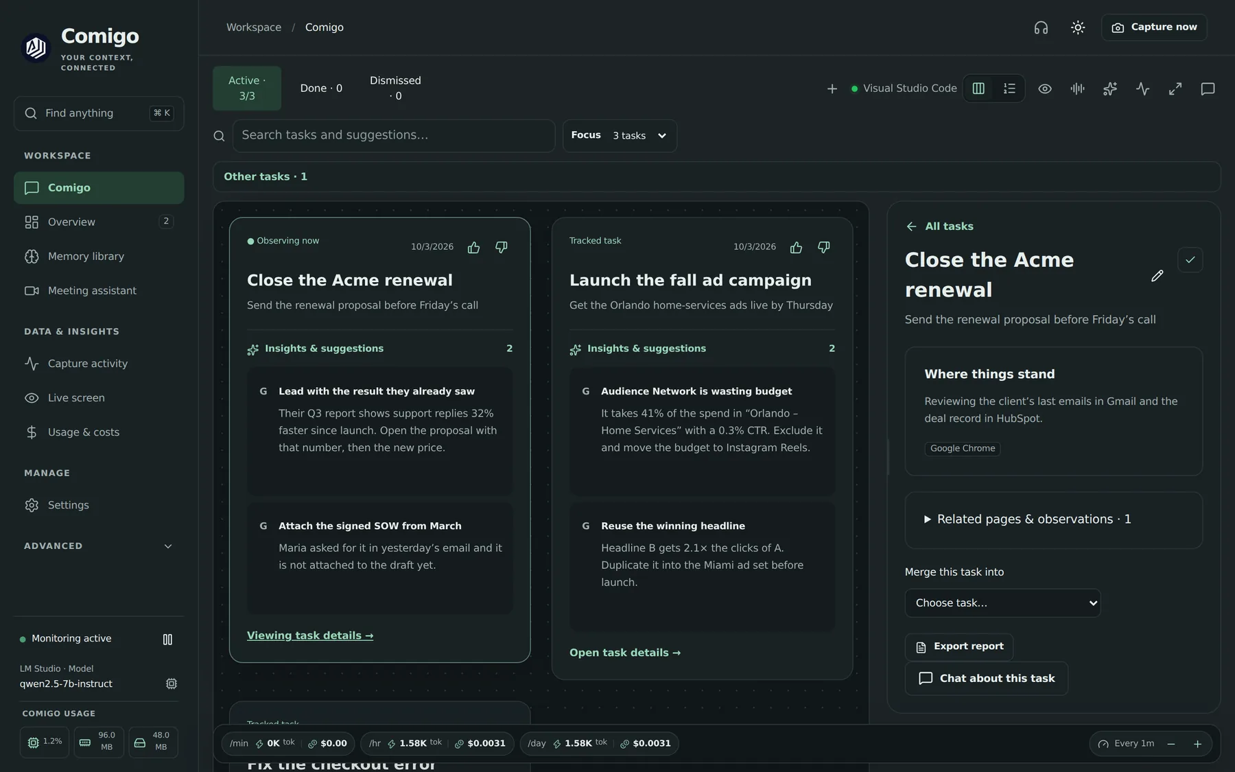Click the audio waveform icon in toolbar
This screenshot has width=1235, height=772.
[1077, 89]
